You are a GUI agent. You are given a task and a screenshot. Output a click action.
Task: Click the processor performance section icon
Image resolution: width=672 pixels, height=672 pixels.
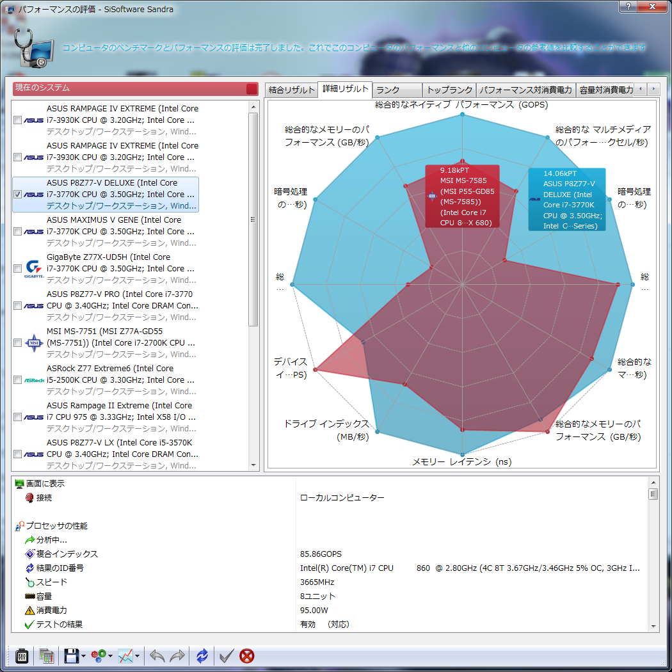point(20,526)
